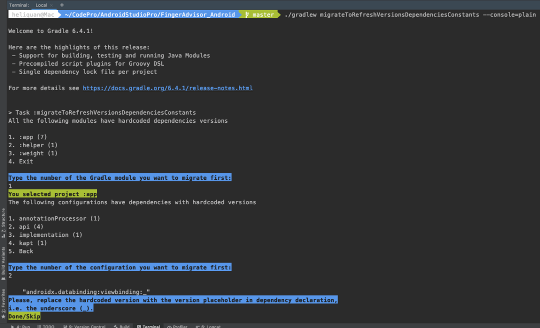Open a new terminal session tab

click(x=61, y=5)
